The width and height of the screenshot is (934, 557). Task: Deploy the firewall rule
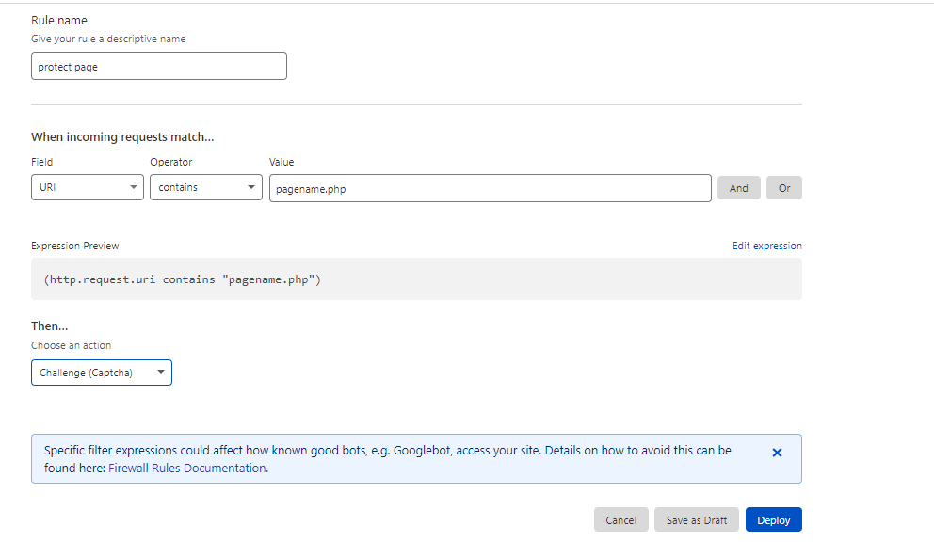tap(774, 520)
